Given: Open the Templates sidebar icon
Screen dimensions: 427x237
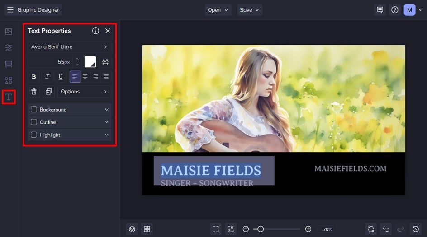Looking at the screenshot, I should (x=9, y=64).
